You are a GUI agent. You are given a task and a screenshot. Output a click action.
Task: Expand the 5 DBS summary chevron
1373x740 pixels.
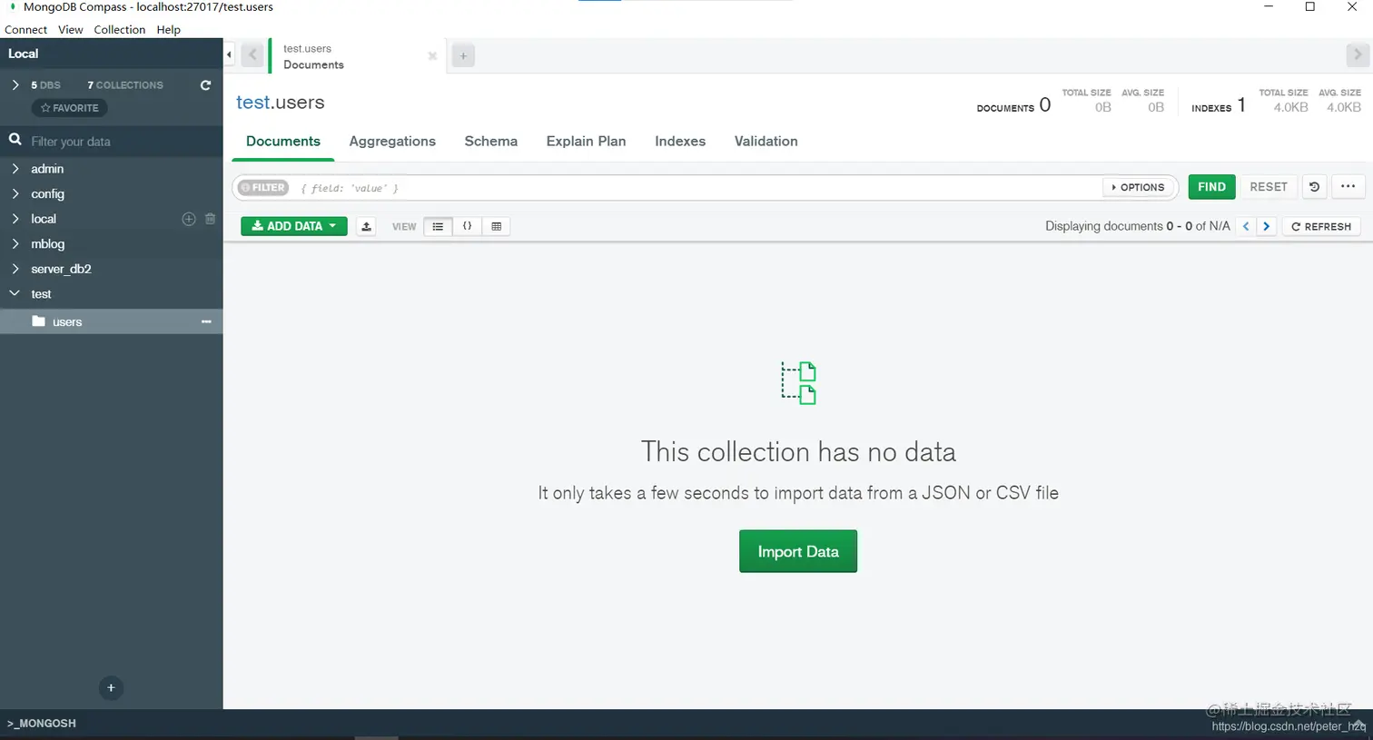click(x=15, y=84)
